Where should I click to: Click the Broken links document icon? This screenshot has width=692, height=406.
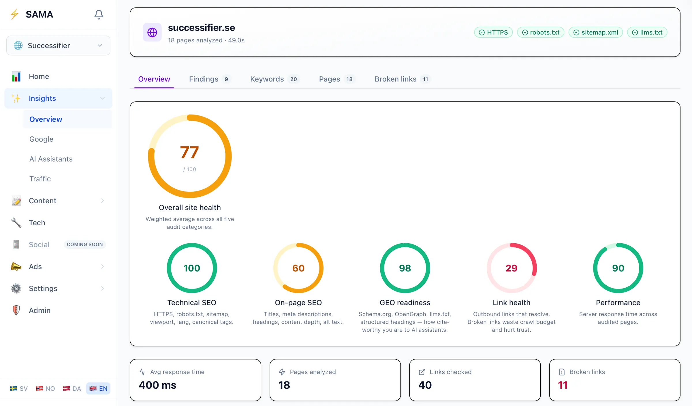pos(562,372)
